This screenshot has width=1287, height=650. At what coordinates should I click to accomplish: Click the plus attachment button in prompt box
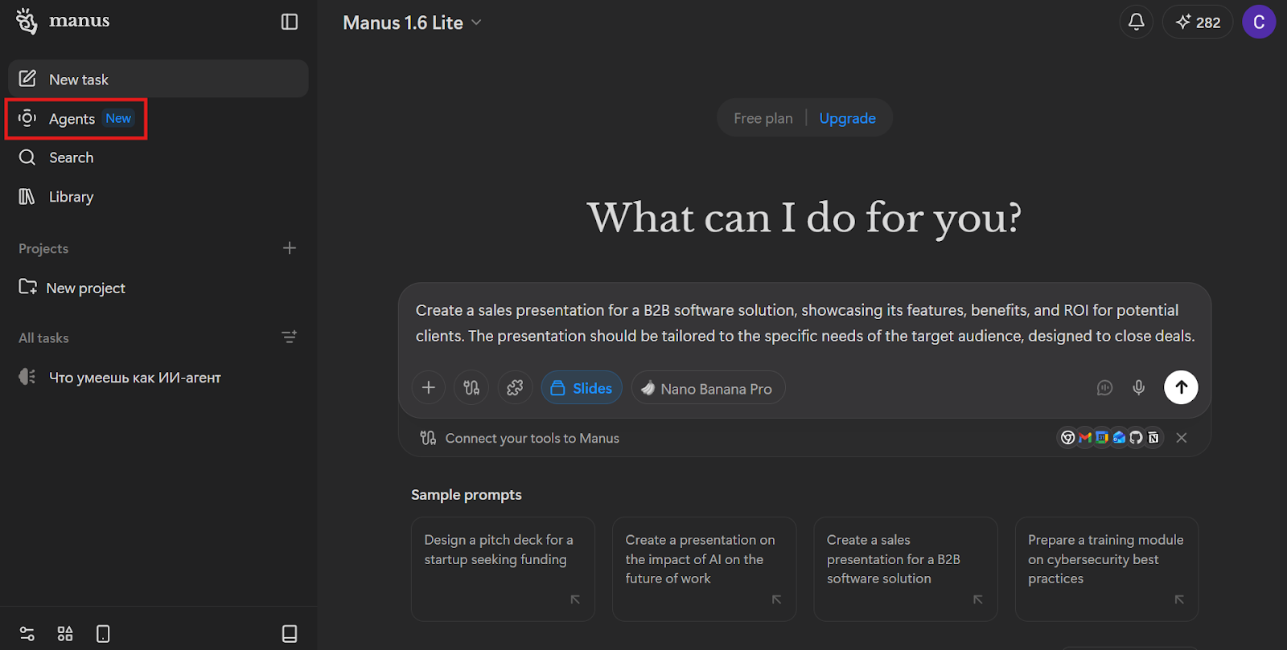pyautogui.click(x=429, y=388)
